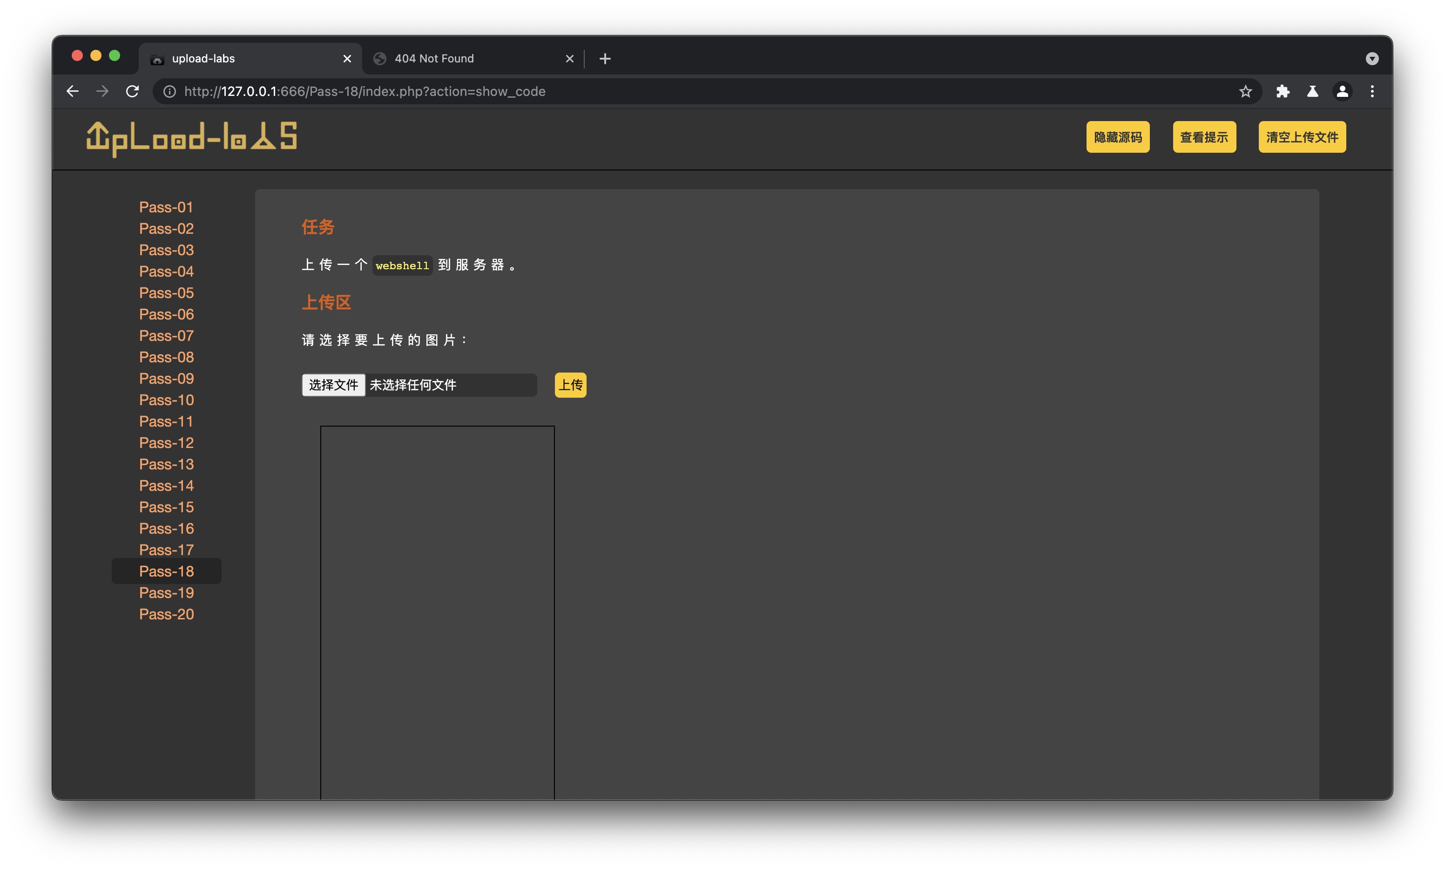The width and height of the screenshot is (1445, 869).
Task: Click the 清空上传文件 button
Action: pos(1302,137)
